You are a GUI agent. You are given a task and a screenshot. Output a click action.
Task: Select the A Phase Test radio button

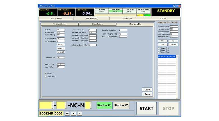point(159,48)
